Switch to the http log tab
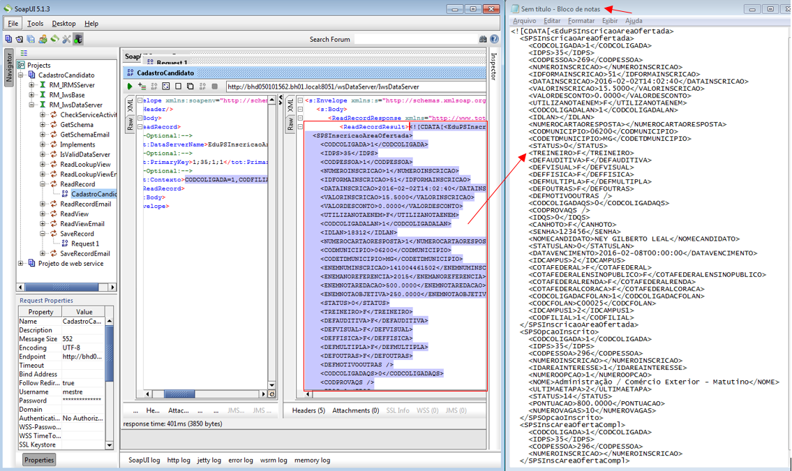The image size is (792, 471). point(179,460)
